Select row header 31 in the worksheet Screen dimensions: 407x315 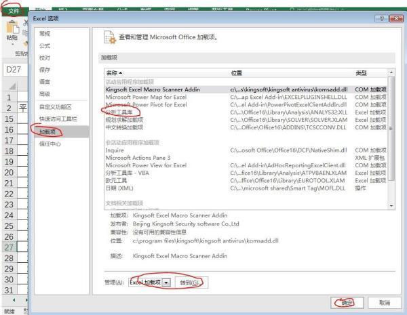click(x=9, y=290)
